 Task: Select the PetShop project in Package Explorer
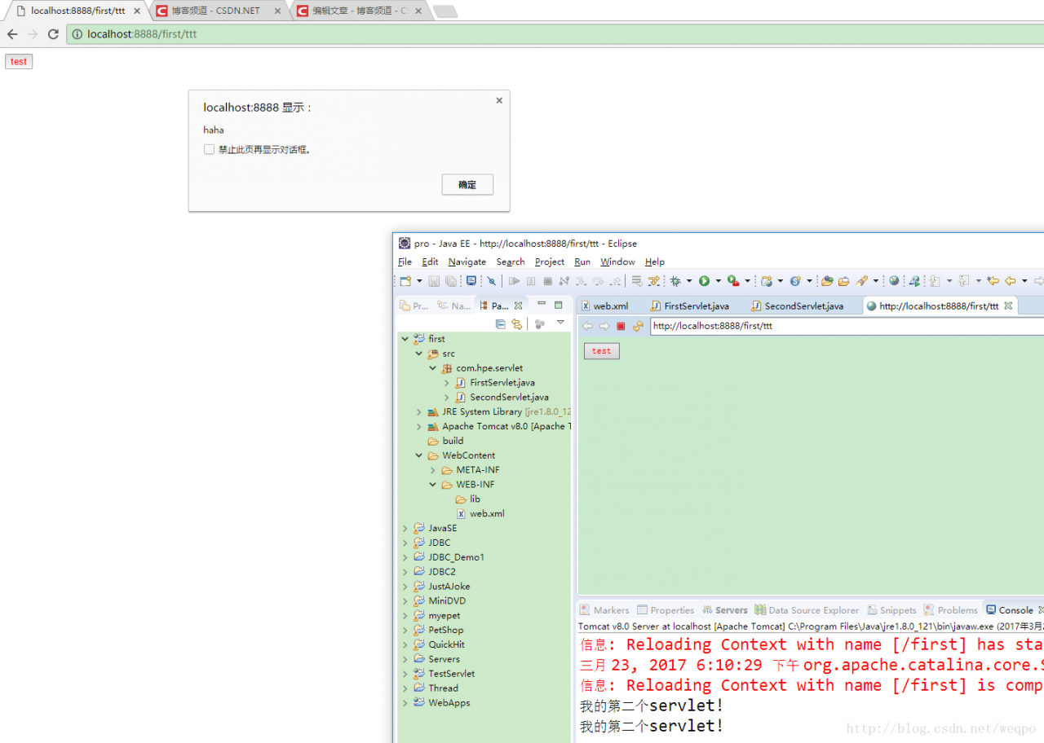pyautogui.click(x=439, y=630)
